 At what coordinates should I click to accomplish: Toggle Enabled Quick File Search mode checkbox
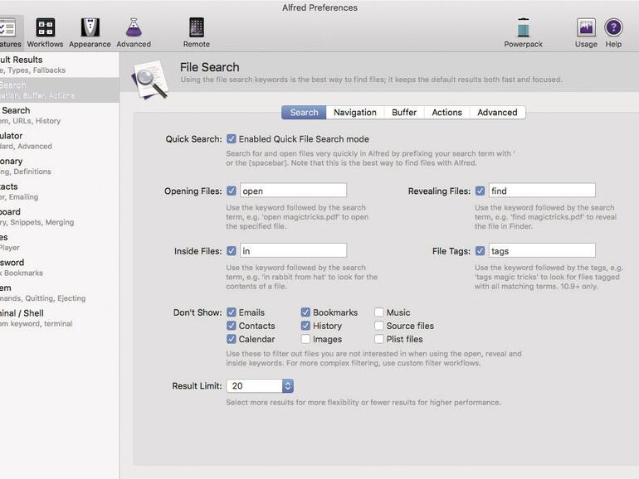pyautogui.click(x=231, y=138)
